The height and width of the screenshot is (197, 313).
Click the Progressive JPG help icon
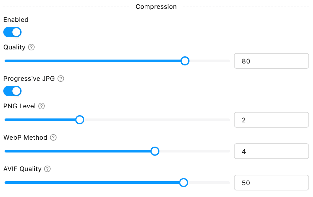tap(61, 79)
